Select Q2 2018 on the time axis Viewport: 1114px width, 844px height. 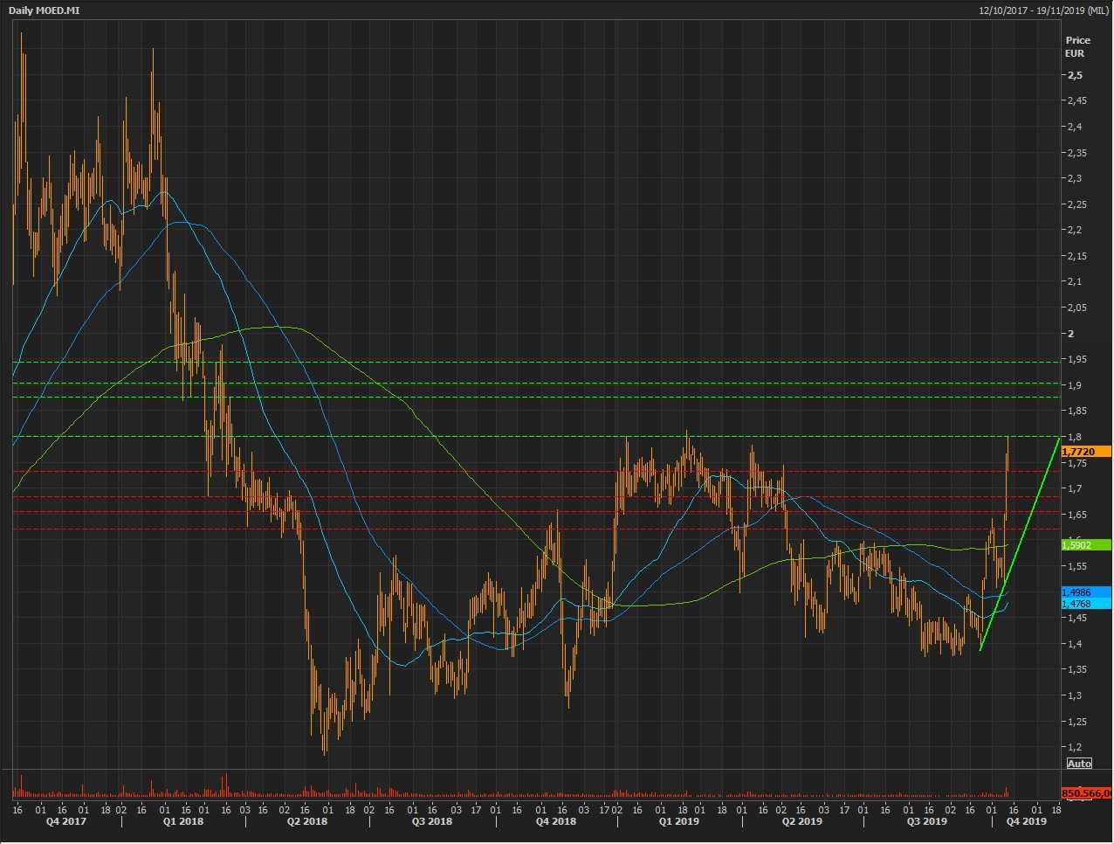307,821
